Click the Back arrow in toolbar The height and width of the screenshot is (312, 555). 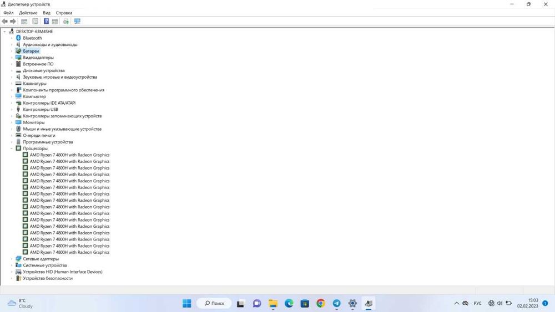[x=4, y=22]
